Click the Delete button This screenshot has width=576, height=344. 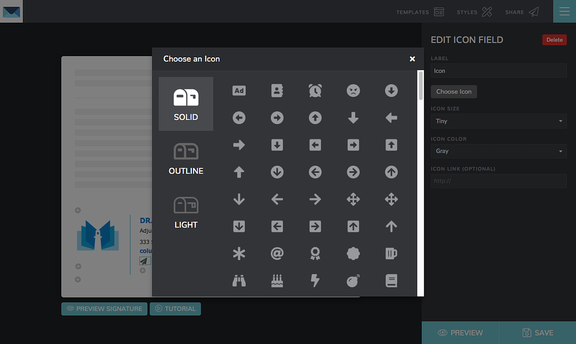pyautogui.click(x=554, y=40)
